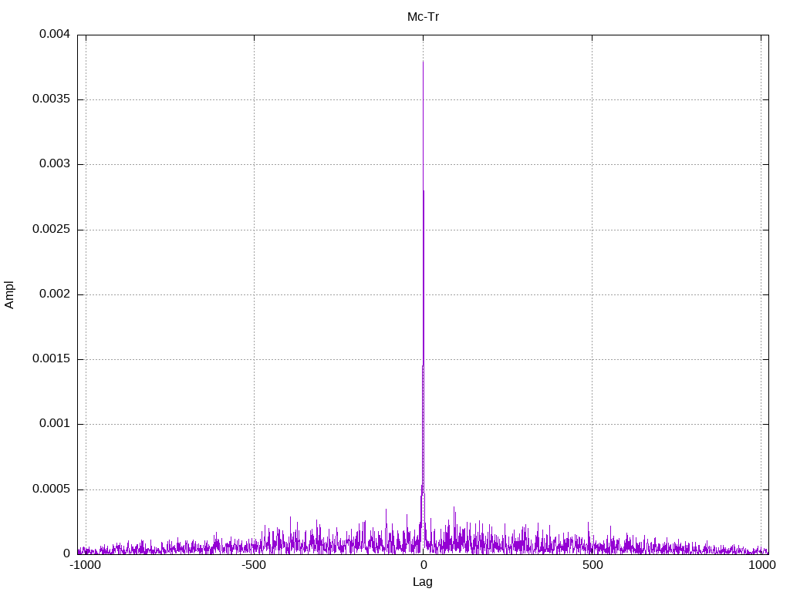
Task: Click the 0.0025 y-axis tick label
Action: (x=51, y=229)
